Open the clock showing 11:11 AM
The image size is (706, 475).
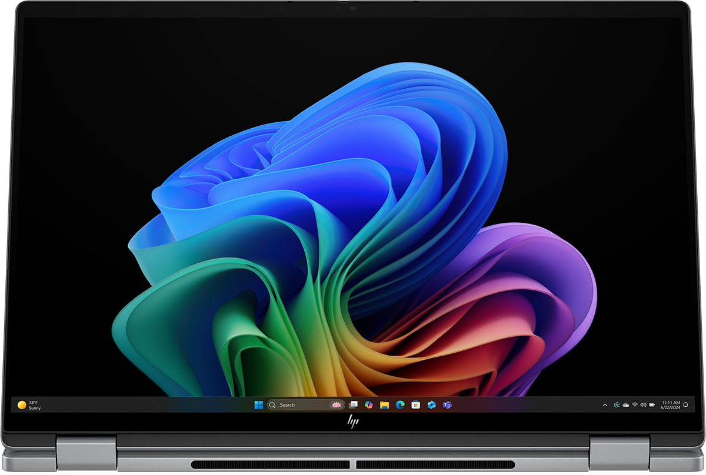[671, 404]
